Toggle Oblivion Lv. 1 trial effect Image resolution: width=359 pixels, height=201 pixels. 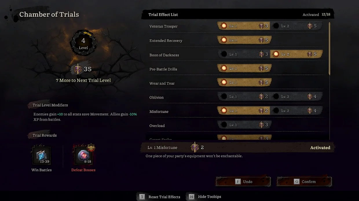pyautogui.click(x=244, y=97)
